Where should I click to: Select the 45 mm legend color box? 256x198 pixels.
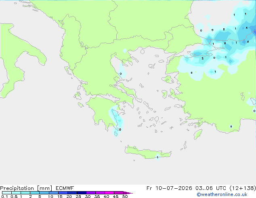(x=119, y=193)
